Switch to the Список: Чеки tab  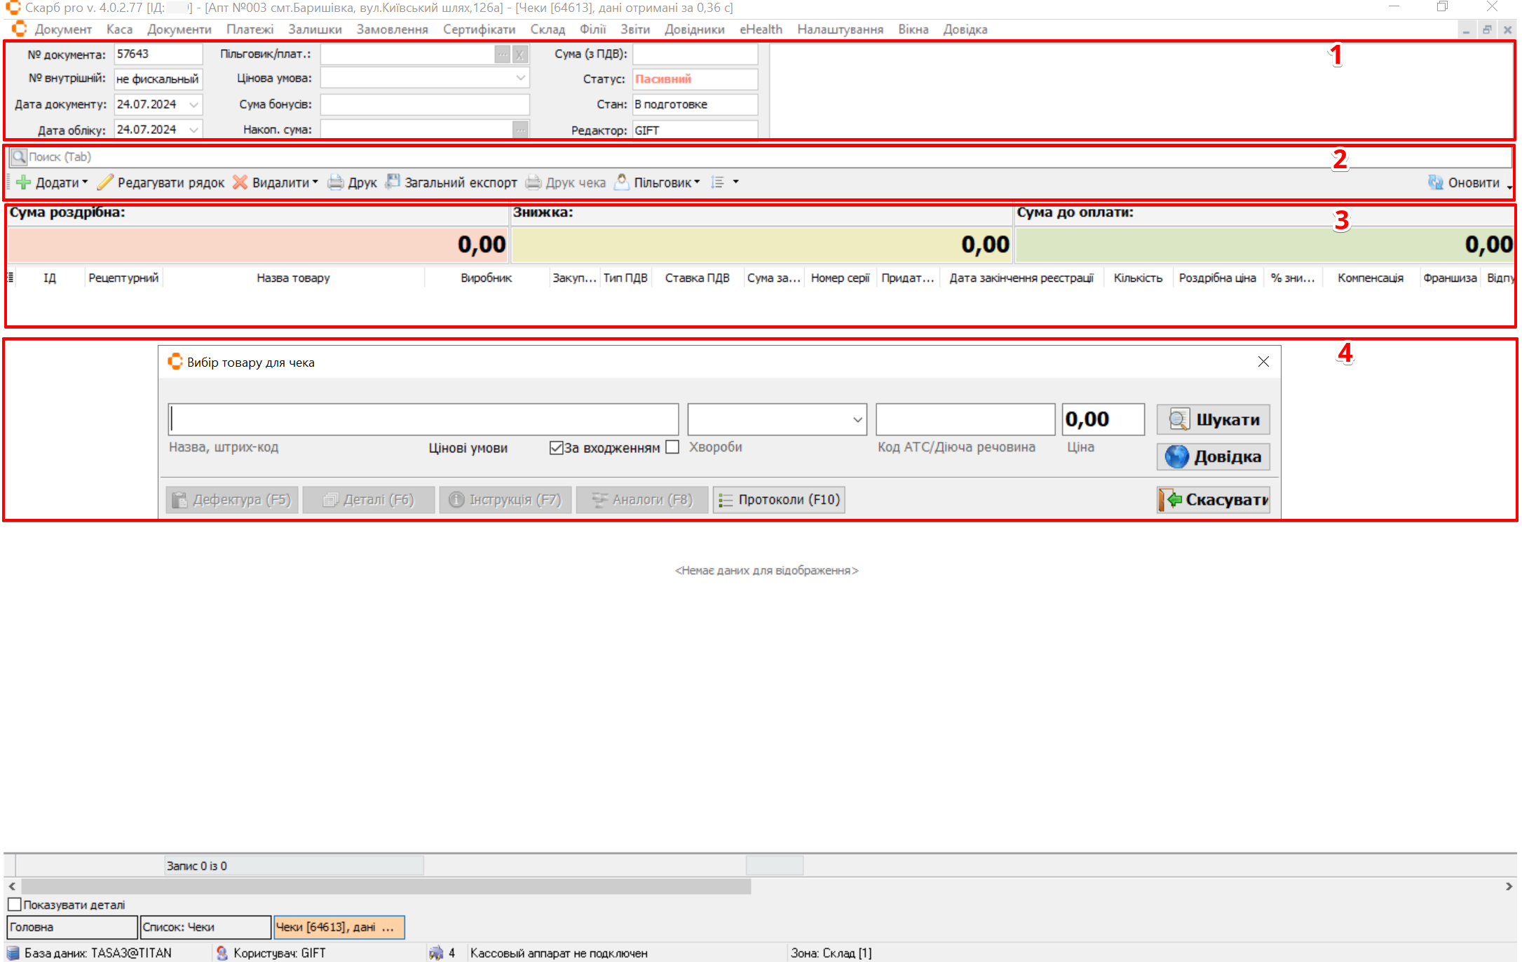coord(205,927)
